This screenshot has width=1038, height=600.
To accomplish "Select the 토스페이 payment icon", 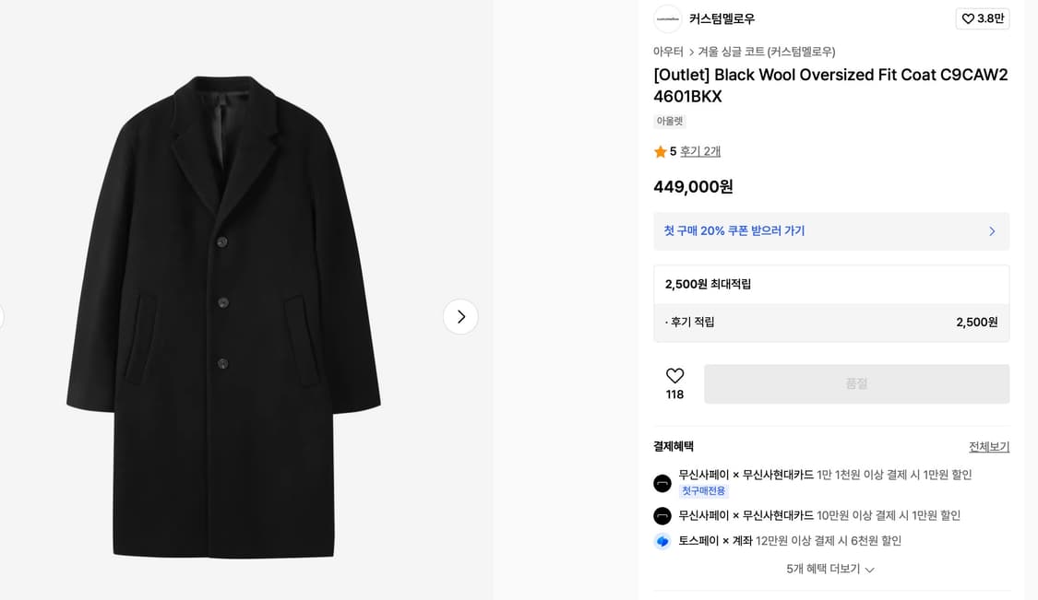I will pos(662,541).
